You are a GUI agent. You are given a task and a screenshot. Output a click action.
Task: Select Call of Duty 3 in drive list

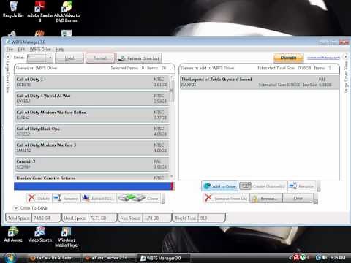tap(92, 82)
